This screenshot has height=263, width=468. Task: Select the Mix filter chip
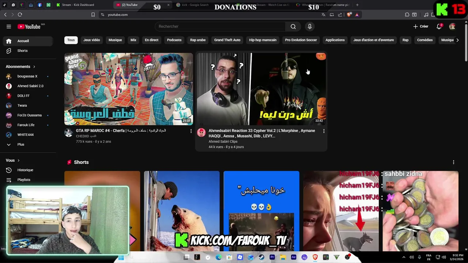[133, 40]
